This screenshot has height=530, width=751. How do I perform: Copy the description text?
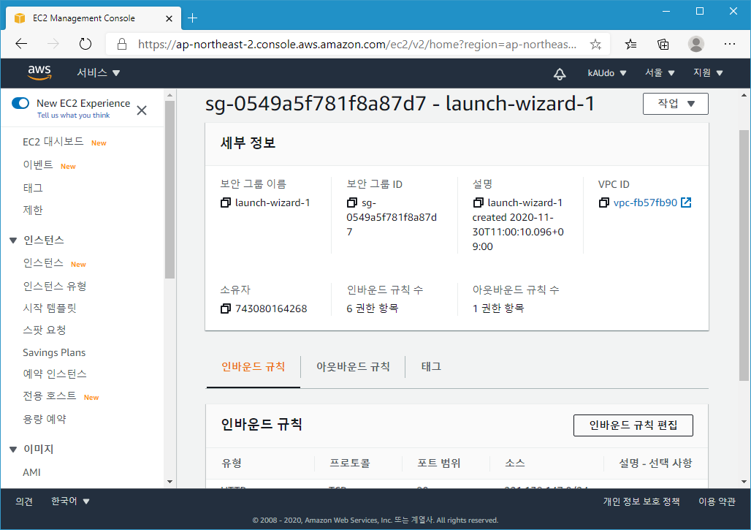478,202
